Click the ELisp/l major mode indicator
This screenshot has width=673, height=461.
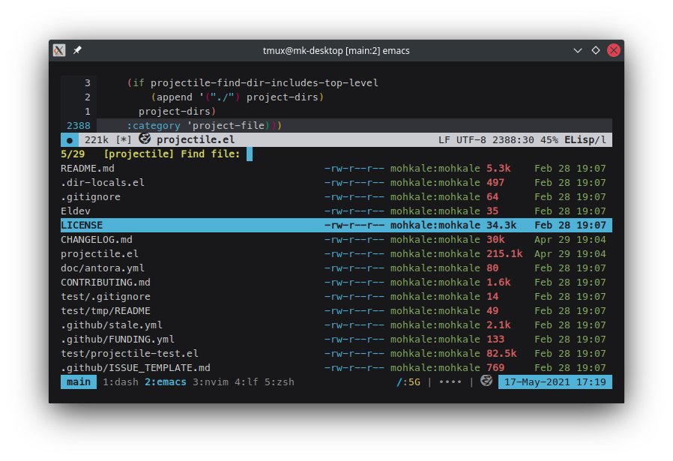(x=585, y=140)
